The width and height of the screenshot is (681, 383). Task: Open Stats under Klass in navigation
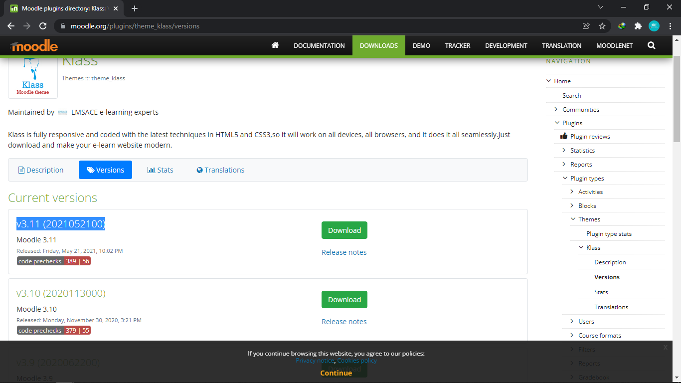[601, 292]
